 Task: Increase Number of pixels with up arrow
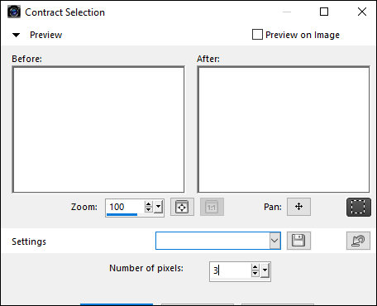(255, 267)
